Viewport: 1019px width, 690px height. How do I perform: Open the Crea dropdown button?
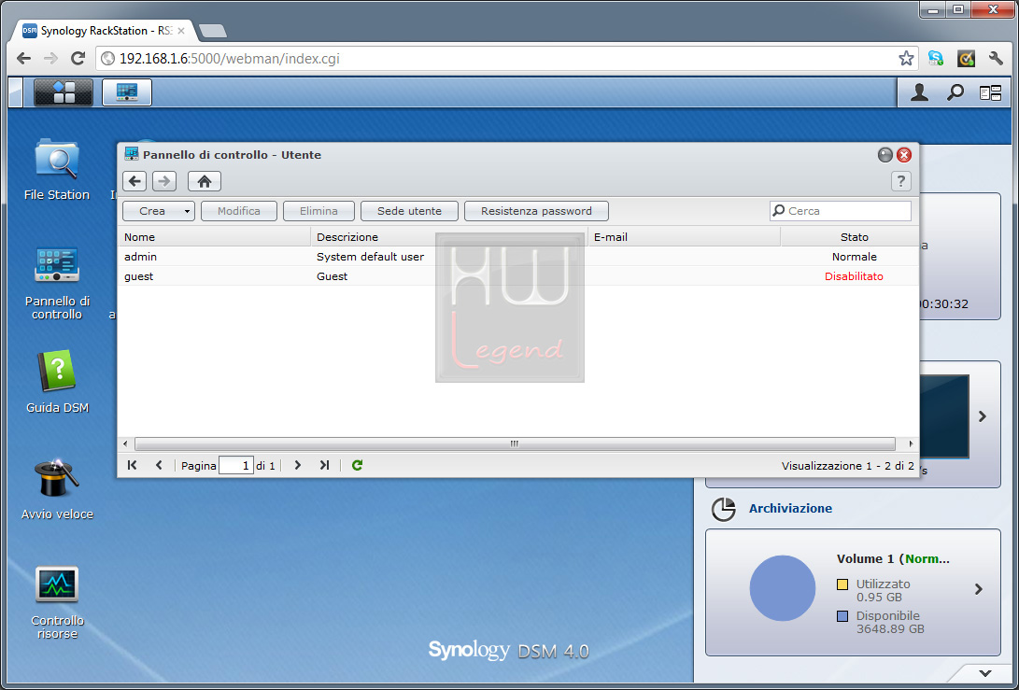tap(159, 211)
